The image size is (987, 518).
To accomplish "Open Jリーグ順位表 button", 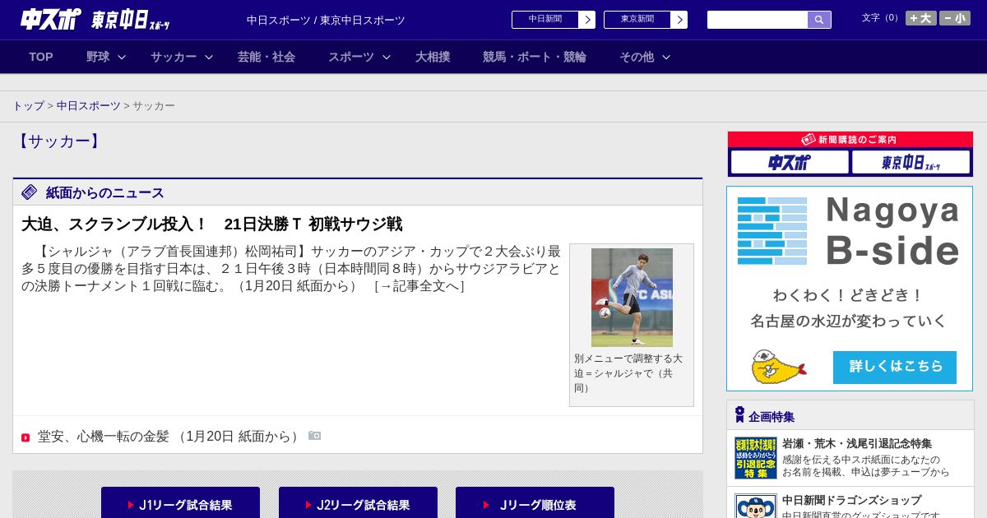I will click(535, 505).
